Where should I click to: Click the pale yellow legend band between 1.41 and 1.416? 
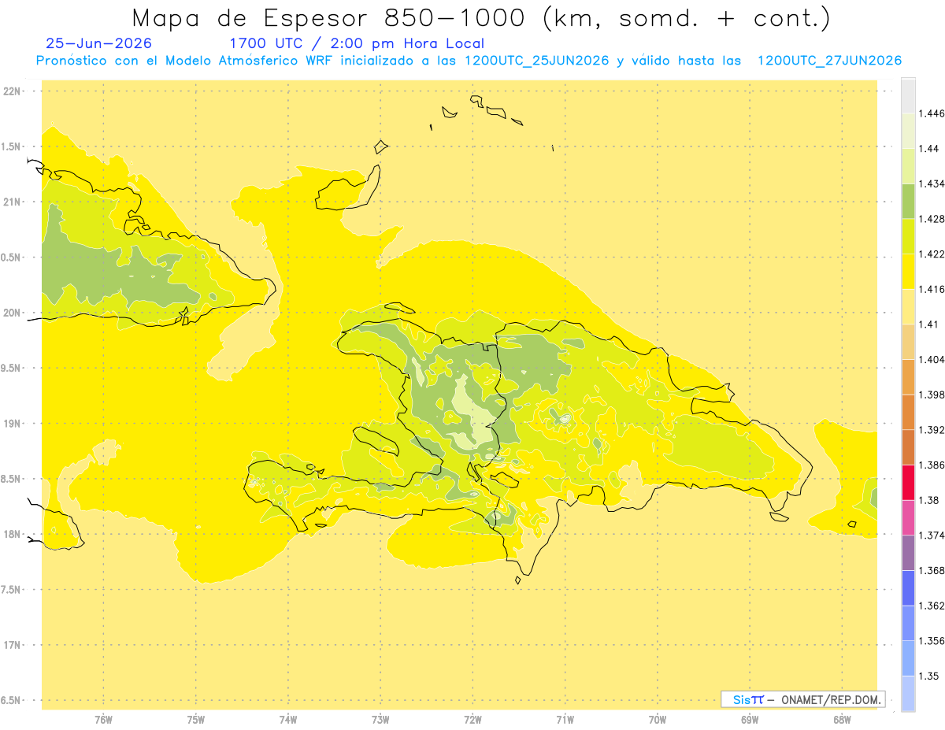(908, 306)
